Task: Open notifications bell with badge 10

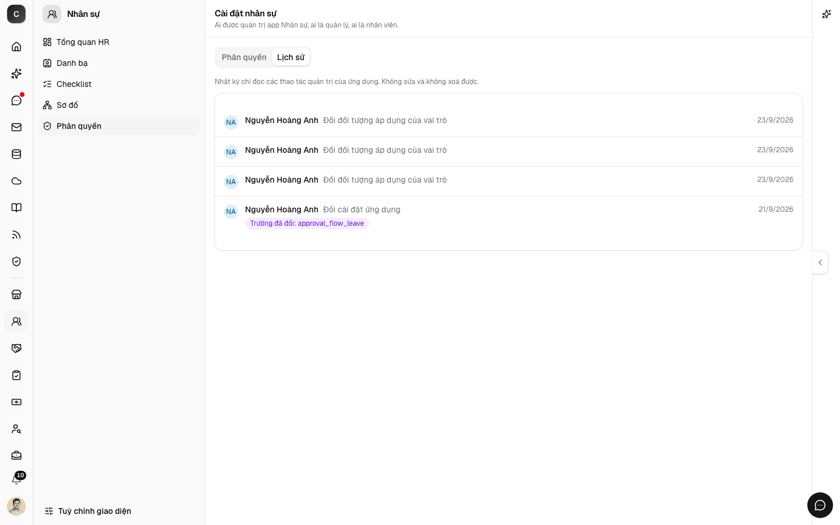Action: pos(16,480)
